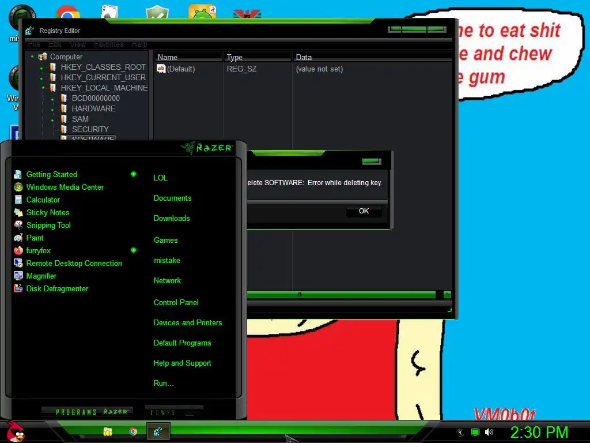Open Getting Started from the Start menu
Viewport: 590px width, 443px height.
click(x=51, y=174)
